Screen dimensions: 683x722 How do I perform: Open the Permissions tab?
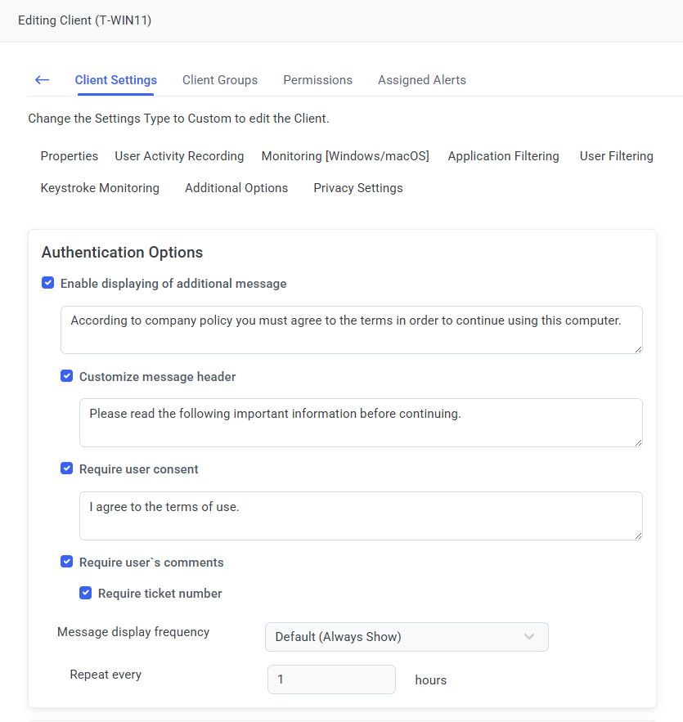pyautogui.click(x=317, y=80)
